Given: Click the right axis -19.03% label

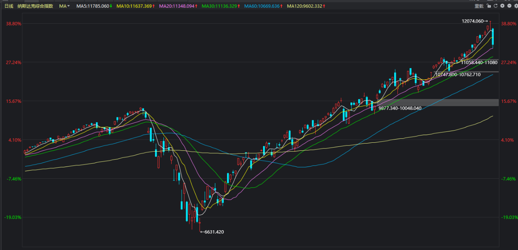Looking at the screenshot, I should tap(510, 217).
